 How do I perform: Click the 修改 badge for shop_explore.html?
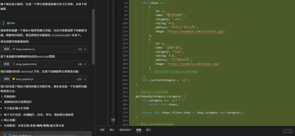[7, 64]
